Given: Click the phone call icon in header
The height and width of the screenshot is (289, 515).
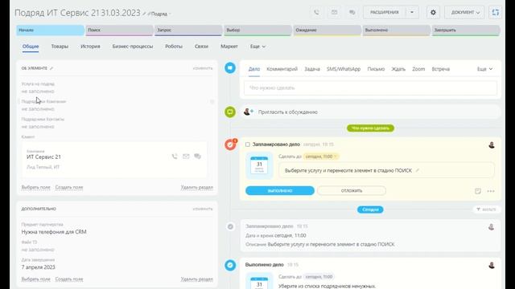Looking at the screenshot, I should point(316,13).
